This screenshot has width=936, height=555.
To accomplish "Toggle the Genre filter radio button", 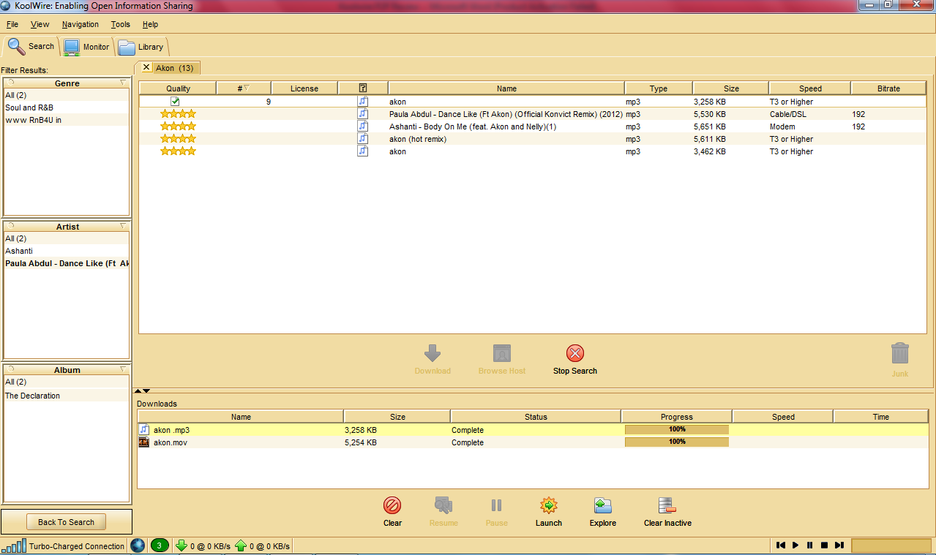I will tap(11, 83).
